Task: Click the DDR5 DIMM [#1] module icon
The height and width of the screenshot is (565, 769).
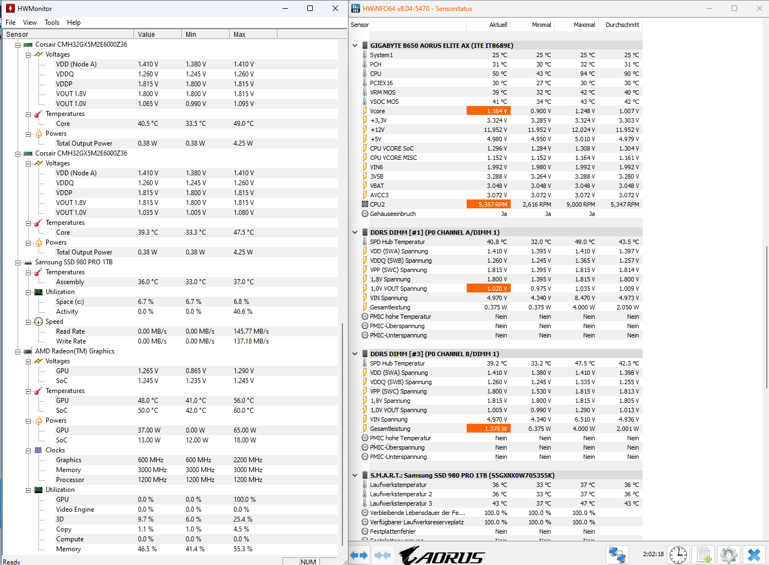Action: [365, 232]
